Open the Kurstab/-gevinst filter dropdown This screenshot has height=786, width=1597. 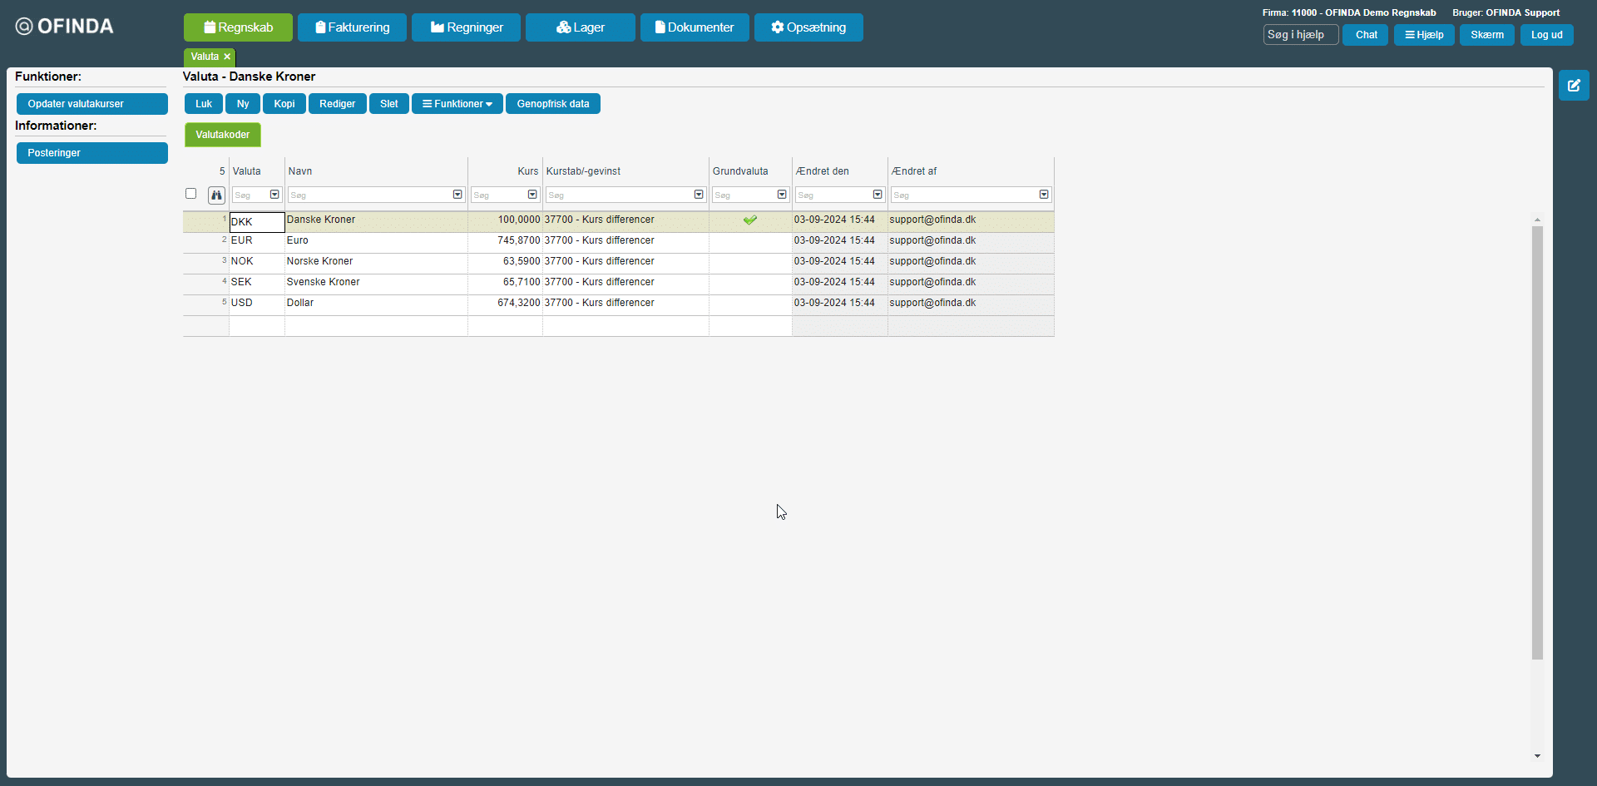pyautogui.click(x=698, y=195)
